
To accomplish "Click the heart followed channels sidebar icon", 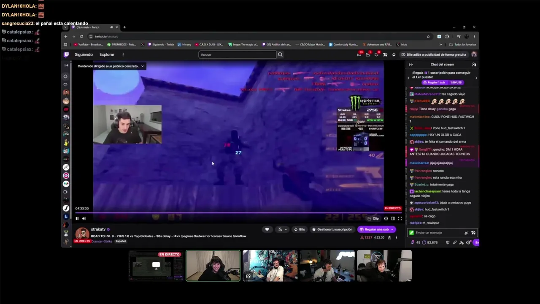I will tap(66, 84).
